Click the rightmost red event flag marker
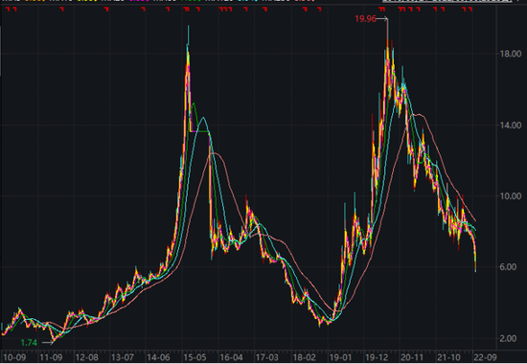Viewport: 527px width, 364px height. pos(470,9)
